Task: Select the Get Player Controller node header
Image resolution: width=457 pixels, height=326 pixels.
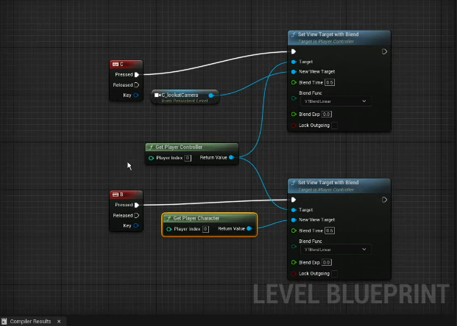Action: point(179,147)
